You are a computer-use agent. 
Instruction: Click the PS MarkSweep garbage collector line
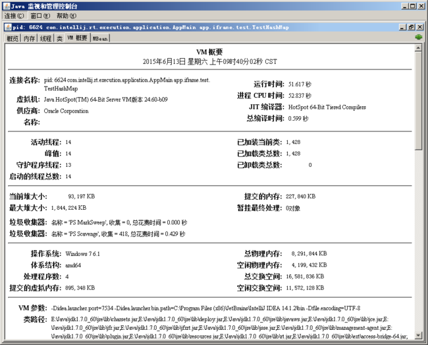[119, 222]
